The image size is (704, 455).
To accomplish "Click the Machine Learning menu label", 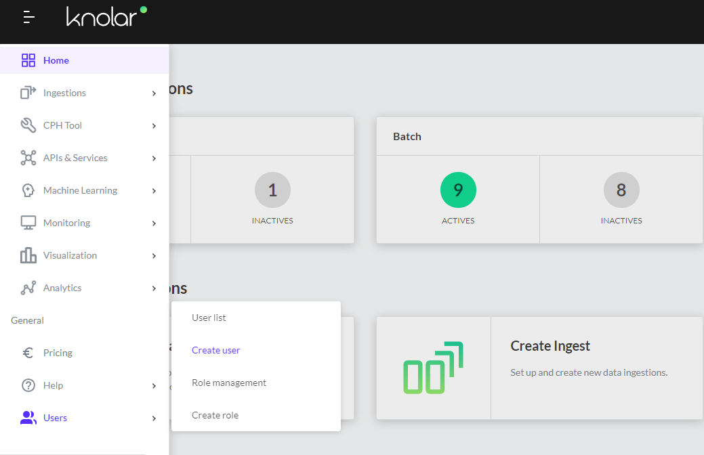I will coord(81,190).
